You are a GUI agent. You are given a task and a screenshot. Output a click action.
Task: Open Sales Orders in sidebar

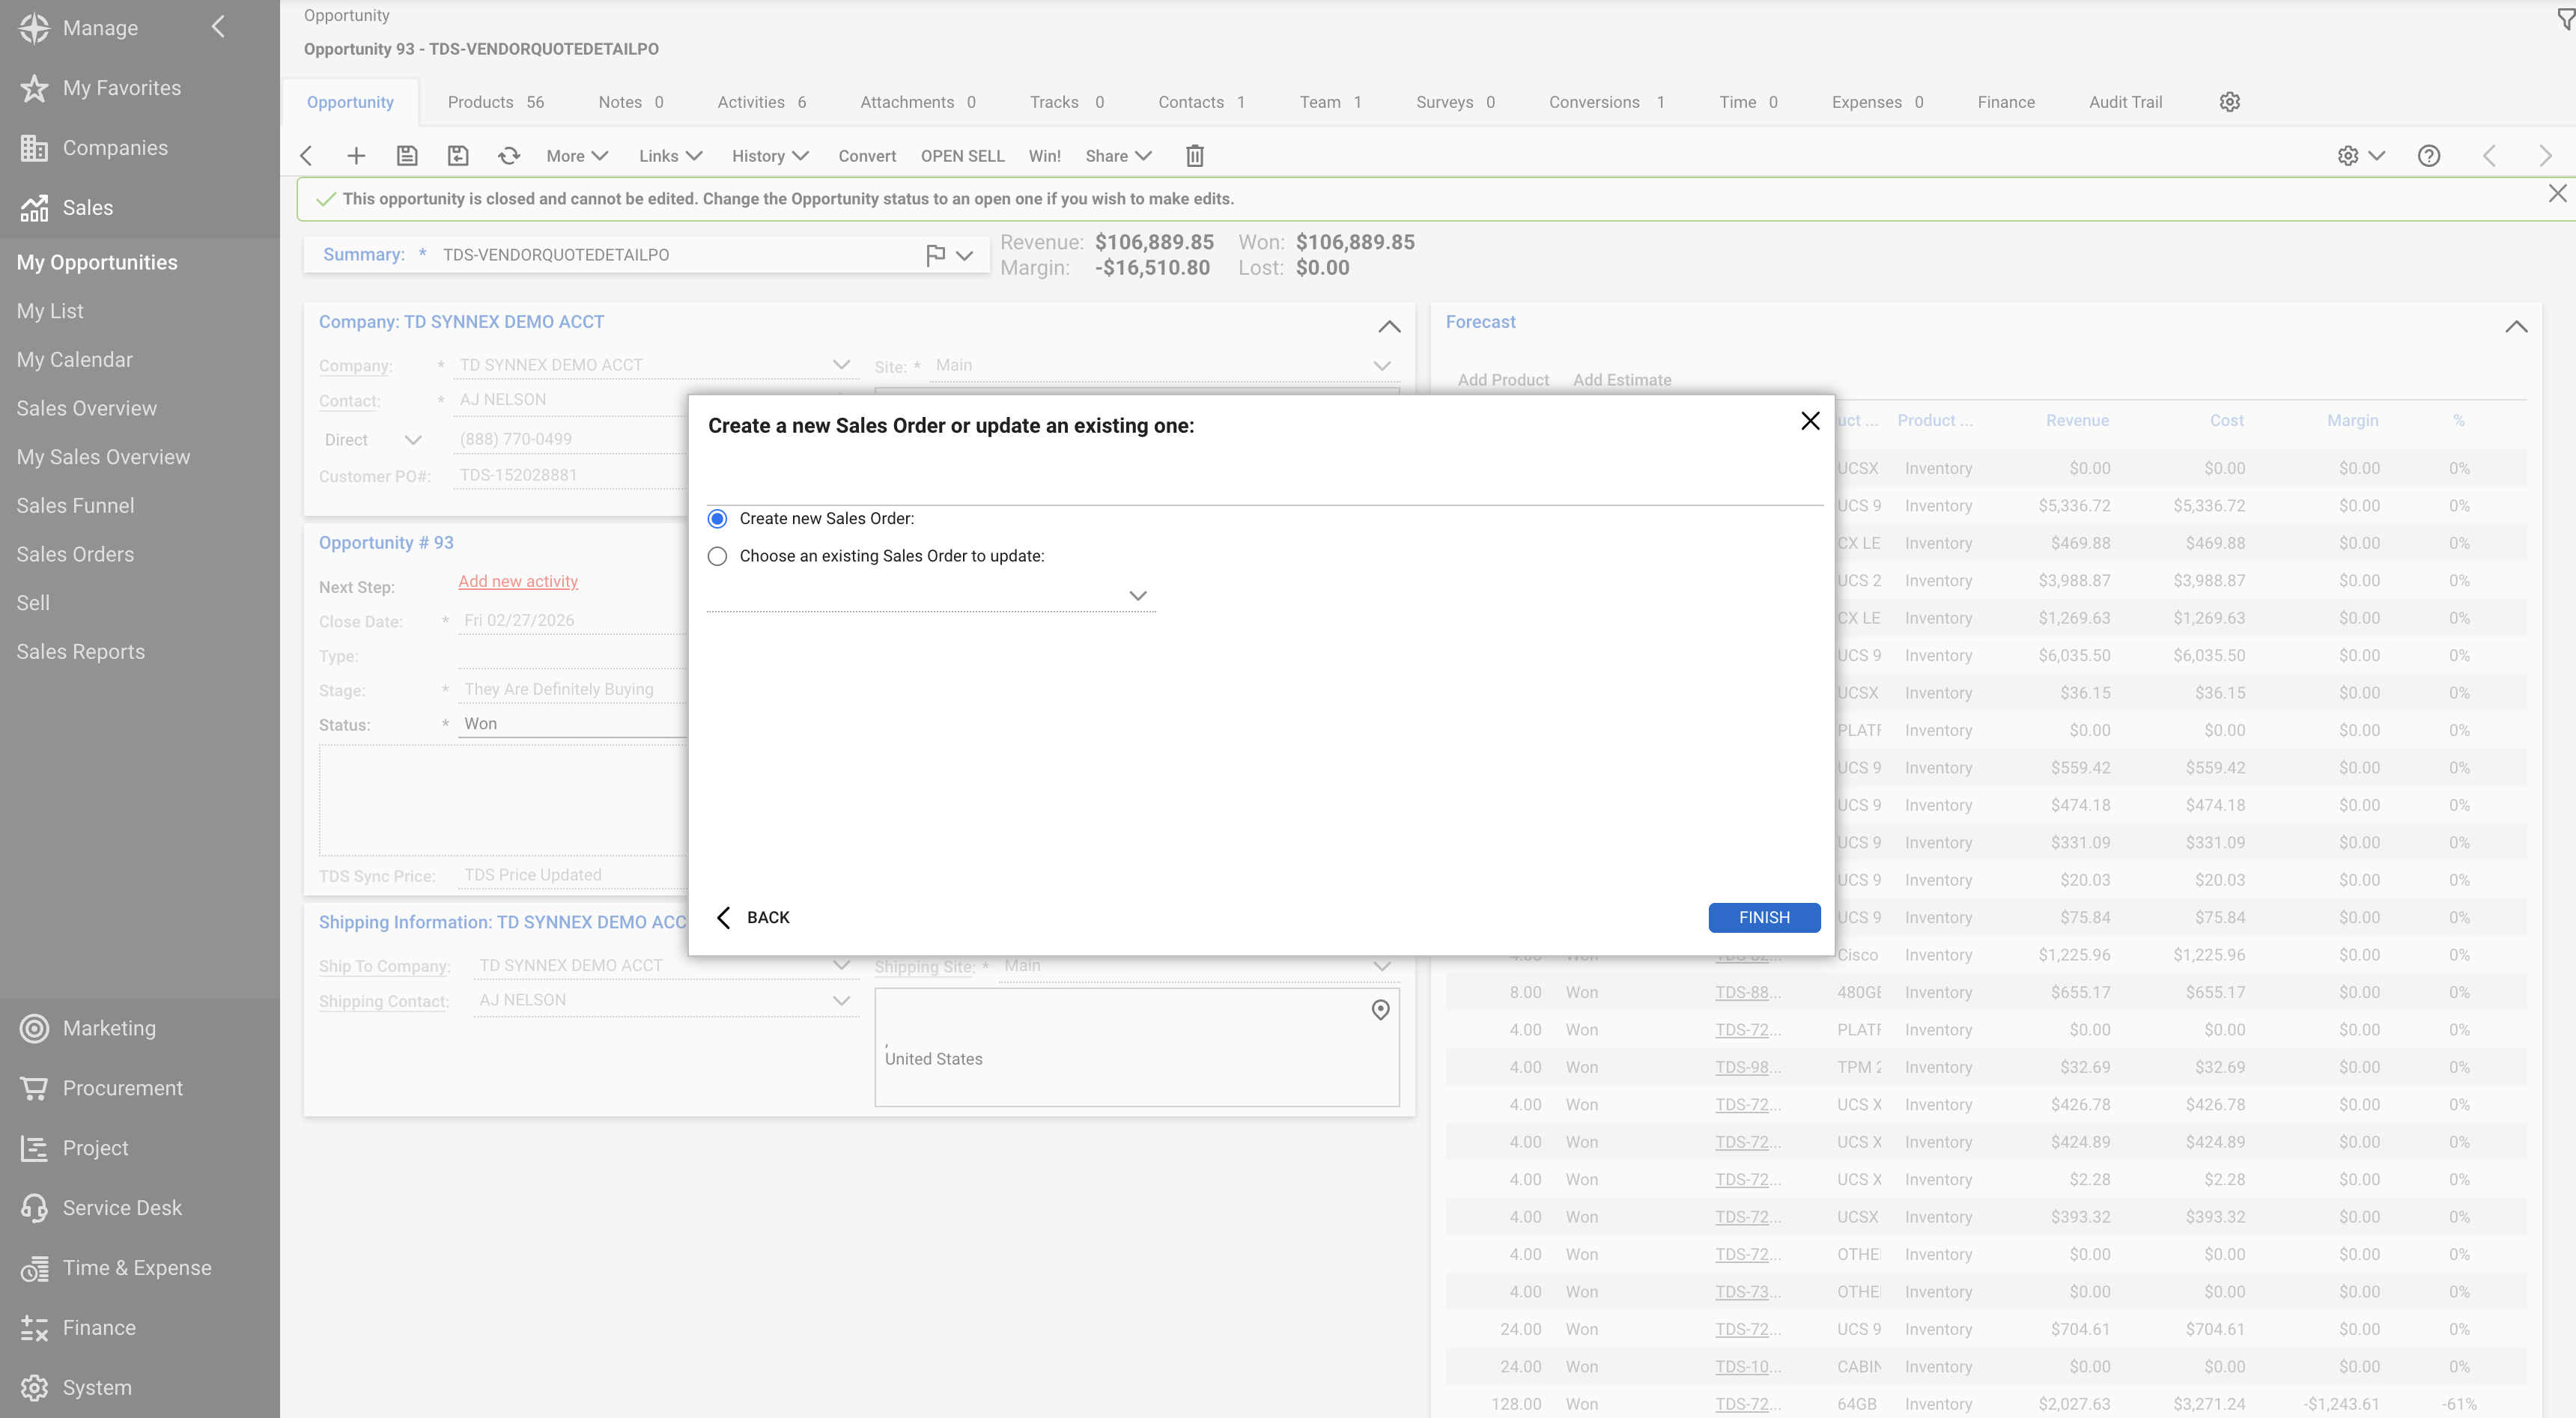75,554
